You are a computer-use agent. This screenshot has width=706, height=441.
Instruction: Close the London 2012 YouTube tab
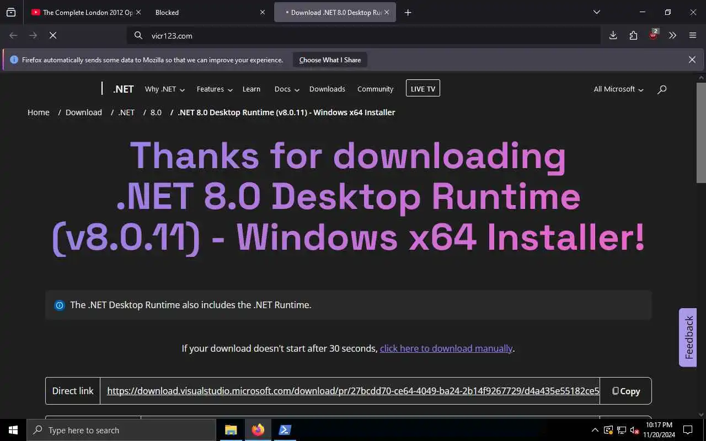click(x=138, y=12)
